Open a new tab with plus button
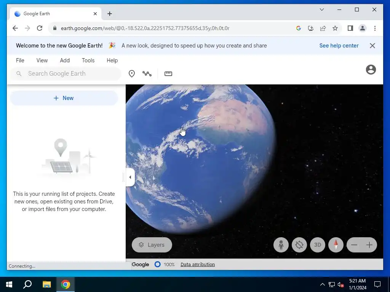 (110, 14)
